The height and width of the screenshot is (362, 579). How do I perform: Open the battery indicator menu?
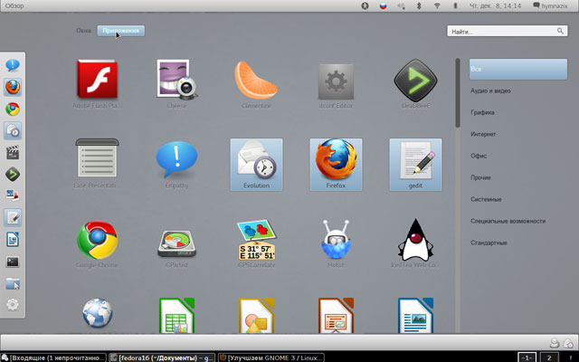click(455, 6)
